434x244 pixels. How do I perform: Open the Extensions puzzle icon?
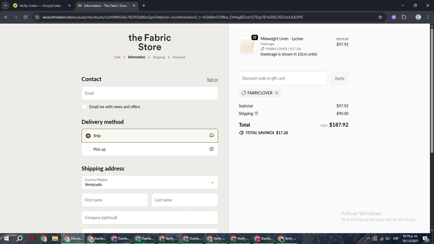(404, 17)
